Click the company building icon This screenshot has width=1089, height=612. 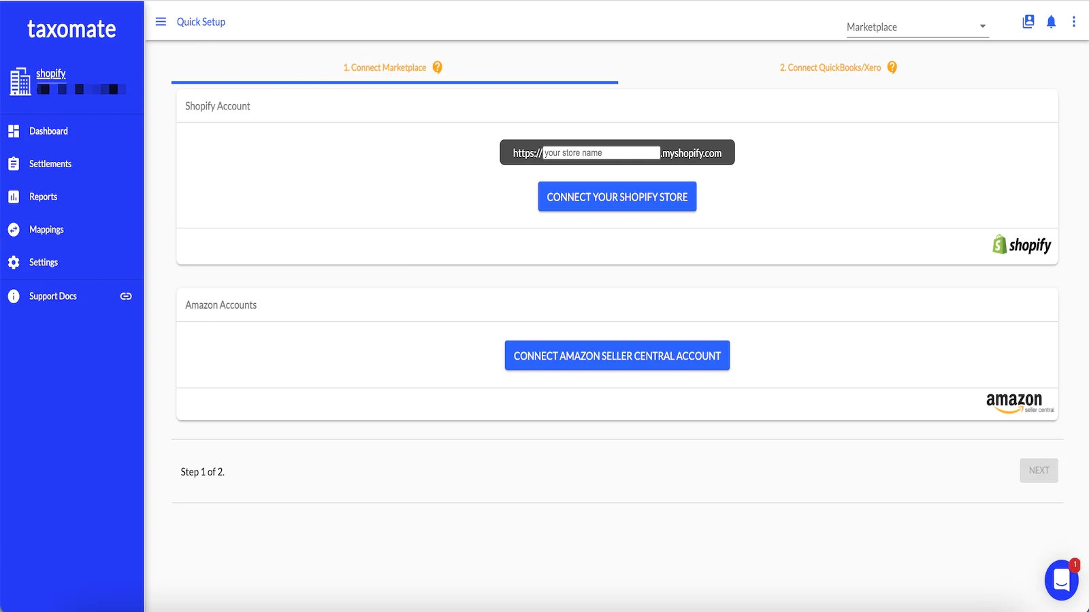pos(20,82)
